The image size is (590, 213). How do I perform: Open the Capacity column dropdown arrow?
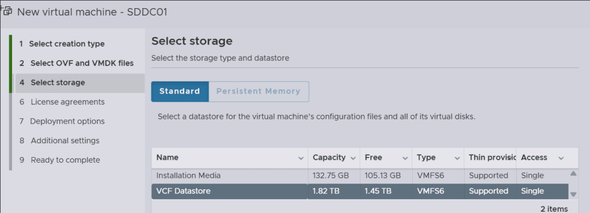click(353, 158)
